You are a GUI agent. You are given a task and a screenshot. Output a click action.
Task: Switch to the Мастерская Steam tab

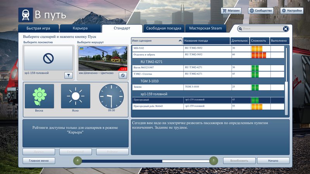pyautogui.click(x=206, y=28)
